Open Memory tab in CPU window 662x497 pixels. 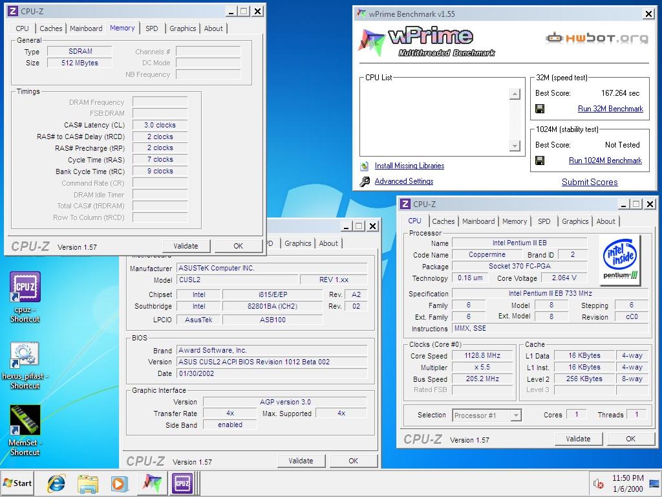pos(515,221)
